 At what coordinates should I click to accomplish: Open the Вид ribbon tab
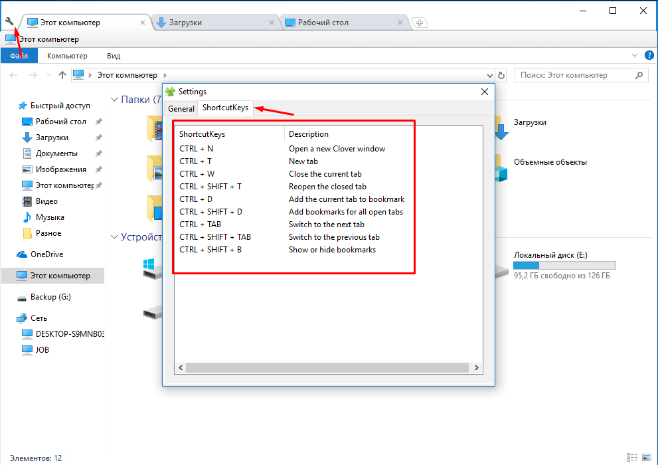coord(114,56)
